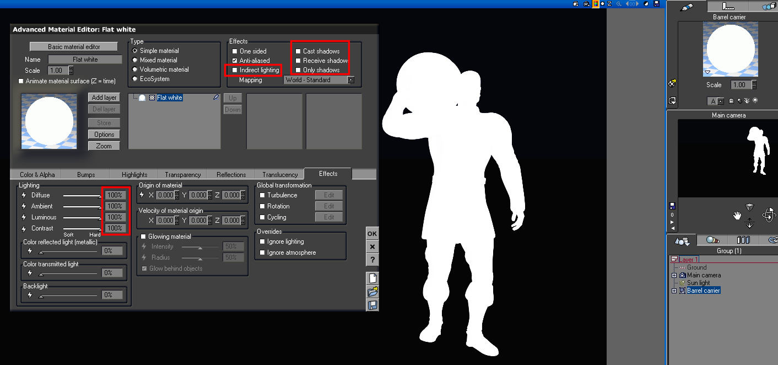
Task: Enable the Cast shadows checkbox
Action: coord(298,51)
